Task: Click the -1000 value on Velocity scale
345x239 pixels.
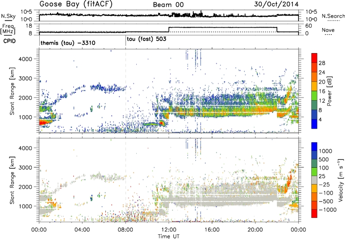Action: click(x=327, y=210)
